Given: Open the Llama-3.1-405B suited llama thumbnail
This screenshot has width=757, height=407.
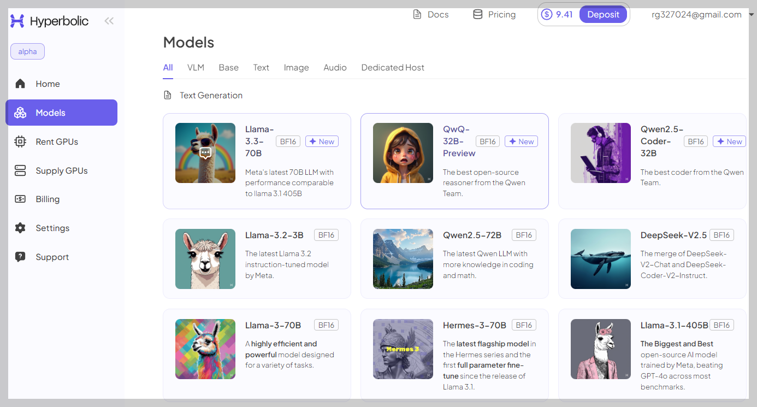Looking at the screenshot, I should [601, 349].
